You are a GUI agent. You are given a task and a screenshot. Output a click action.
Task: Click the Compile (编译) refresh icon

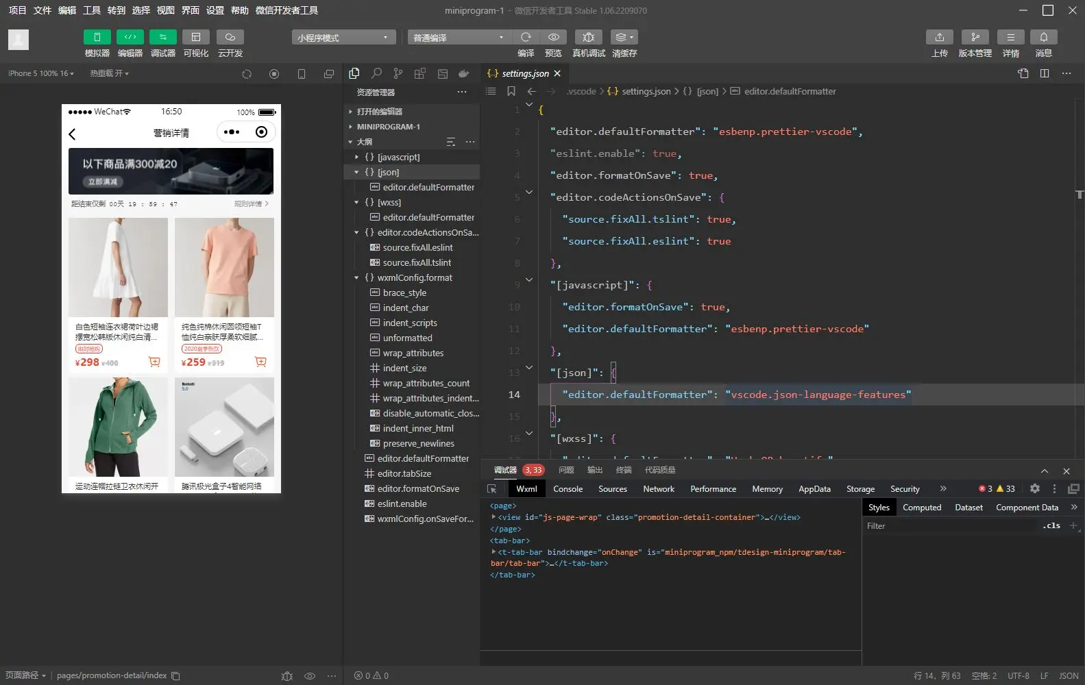[x=526, y=38]
